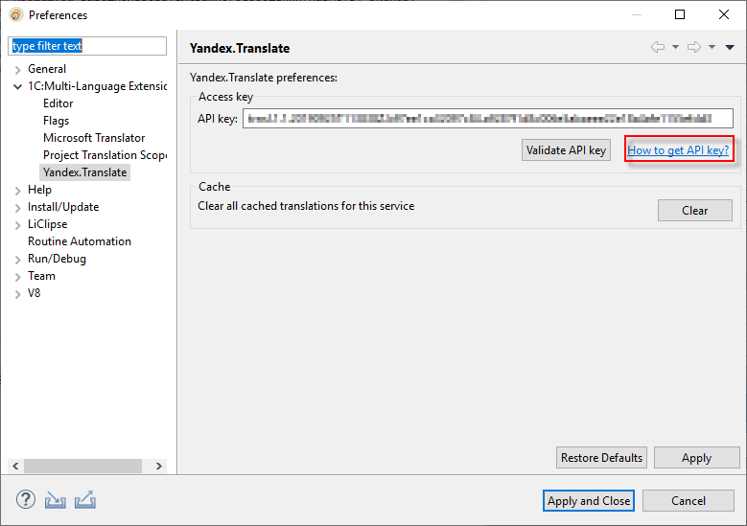Select the Flags preferences page

(x=56, y=121)
